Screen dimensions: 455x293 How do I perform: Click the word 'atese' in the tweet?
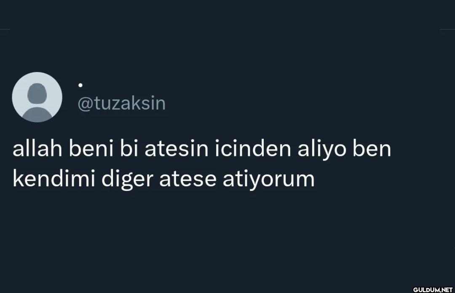(x=188, y=179)
